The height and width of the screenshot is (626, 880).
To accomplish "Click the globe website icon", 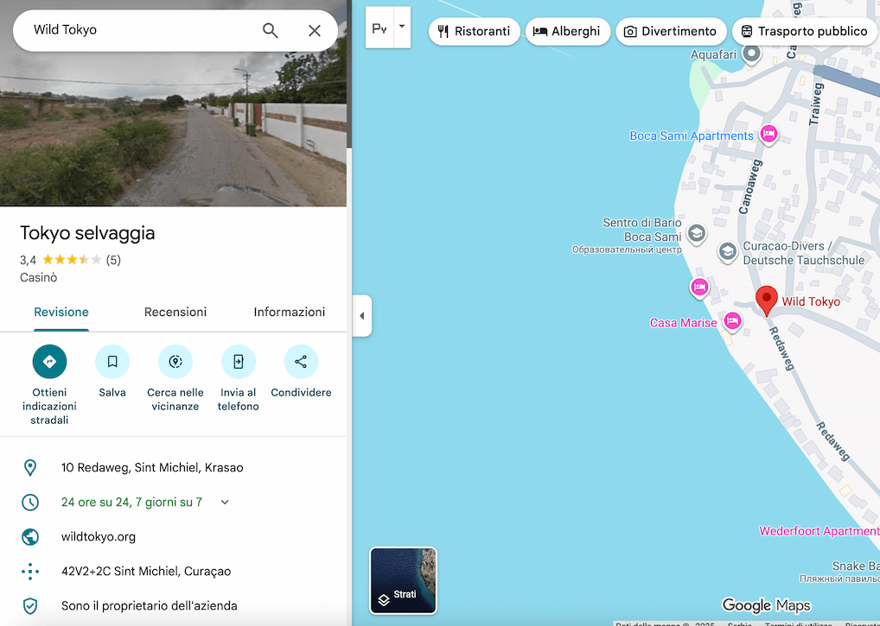I will (30, 537).
